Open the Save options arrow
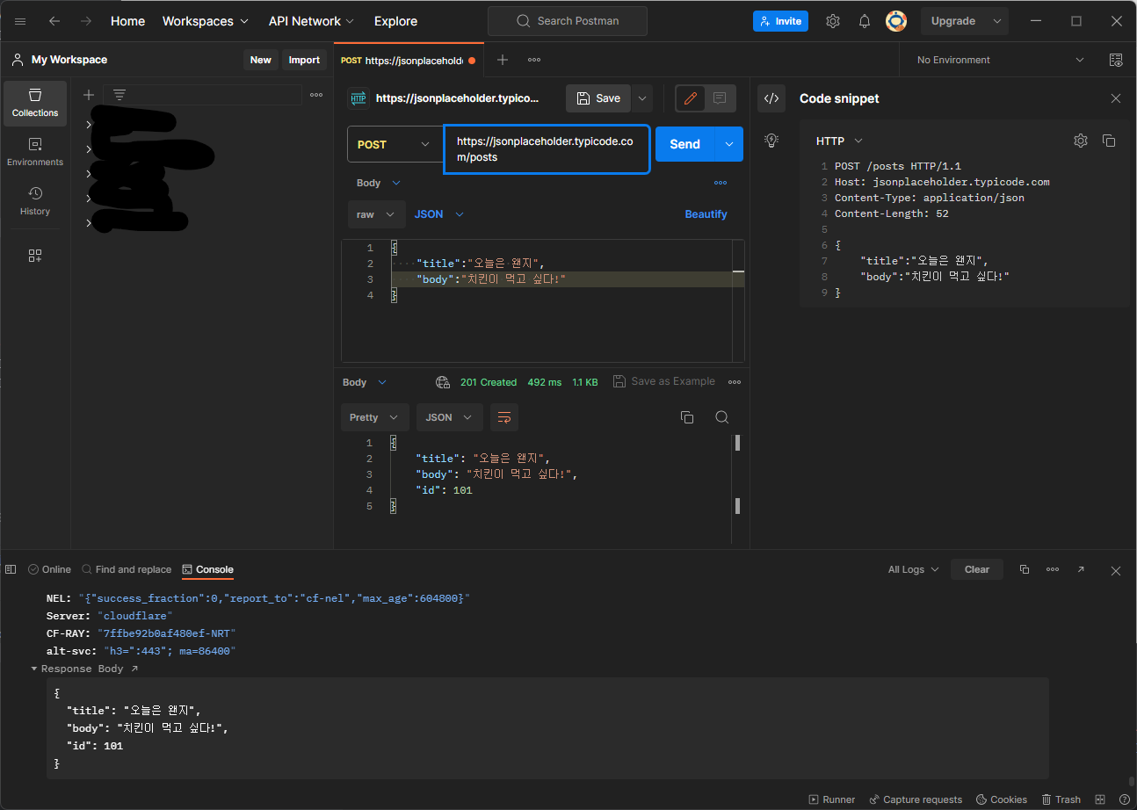Viewport: 1137px width, 810px height. [642, 98]
